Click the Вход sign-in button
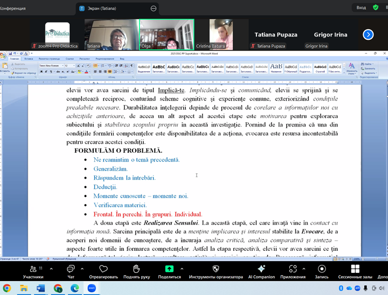 (361, 8)
